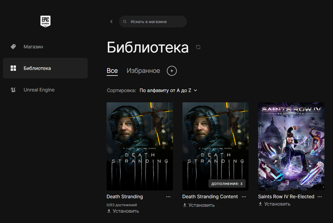The height and width of the screenshot is (223, 333).
Task: Install Death Stranding Content via Установить
Action: 199,205
